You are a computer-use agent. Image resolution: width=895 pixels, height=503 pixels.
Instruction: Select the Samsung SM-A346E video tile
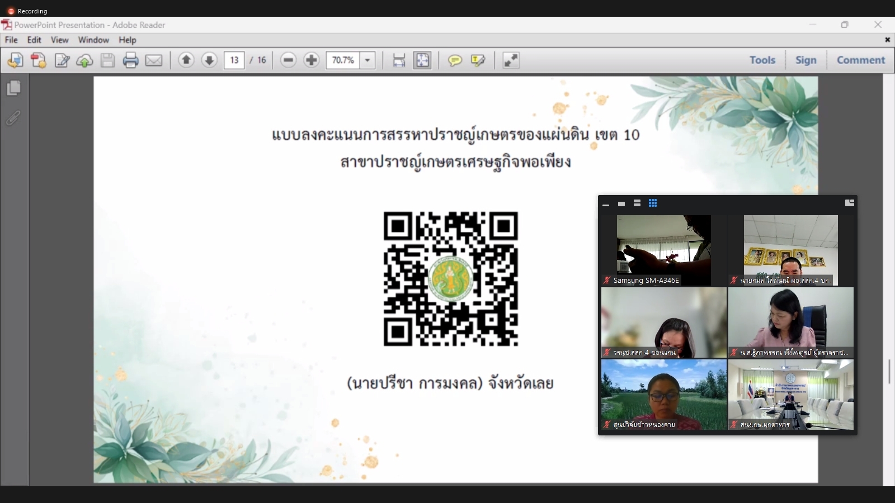[664, 250]
